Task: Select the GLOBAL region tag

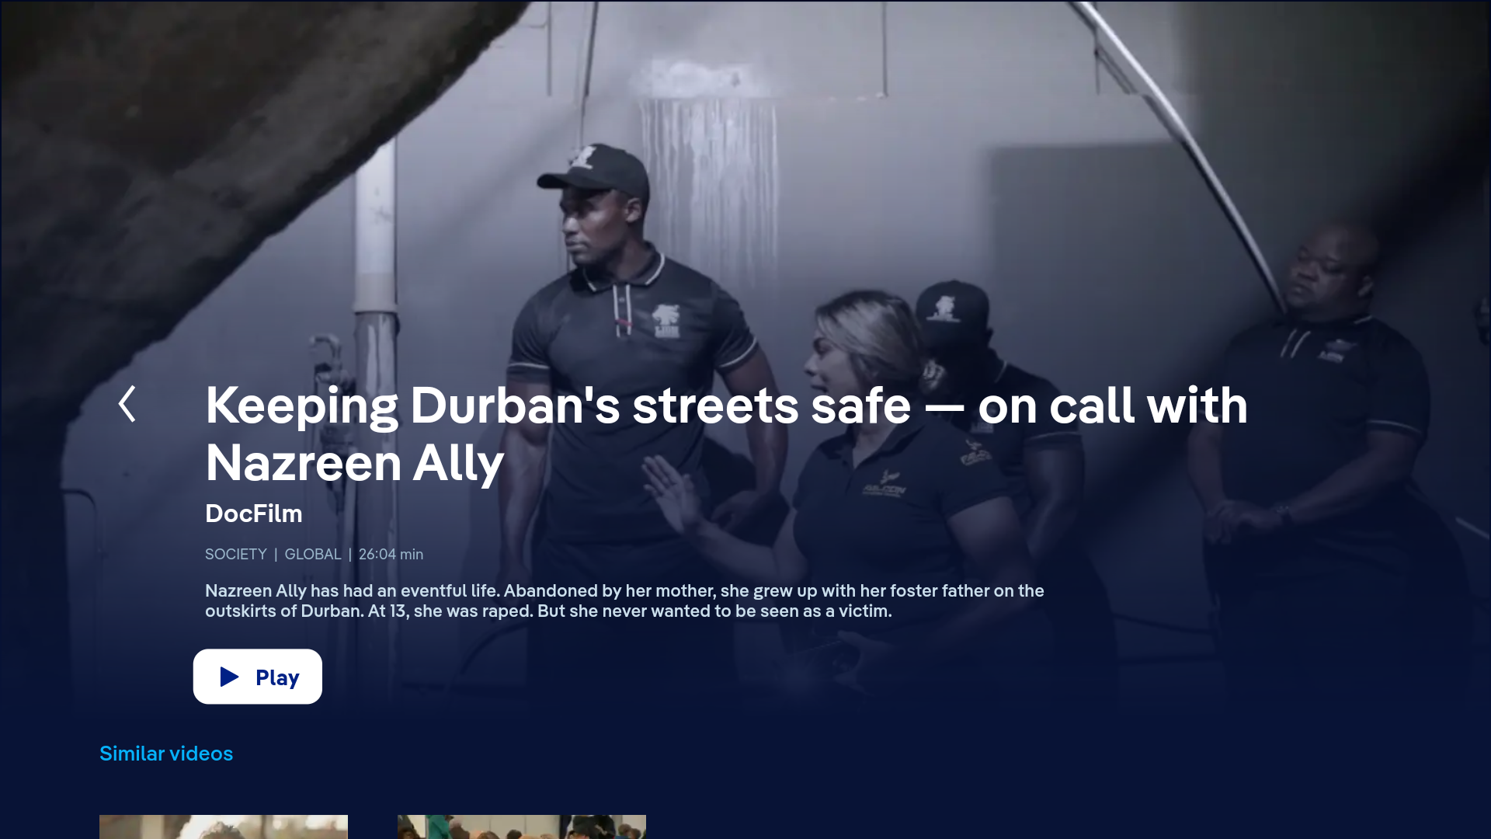Action: [313, 554]
